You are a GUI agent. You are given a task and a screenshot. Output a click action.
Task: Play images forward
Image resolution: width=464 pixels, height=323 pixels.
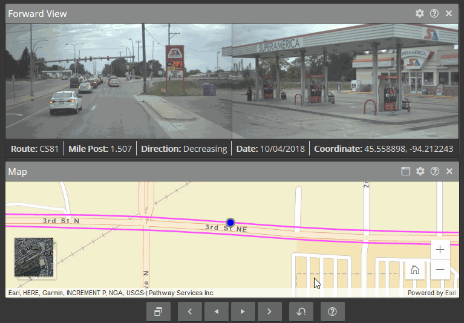[243, 312]
